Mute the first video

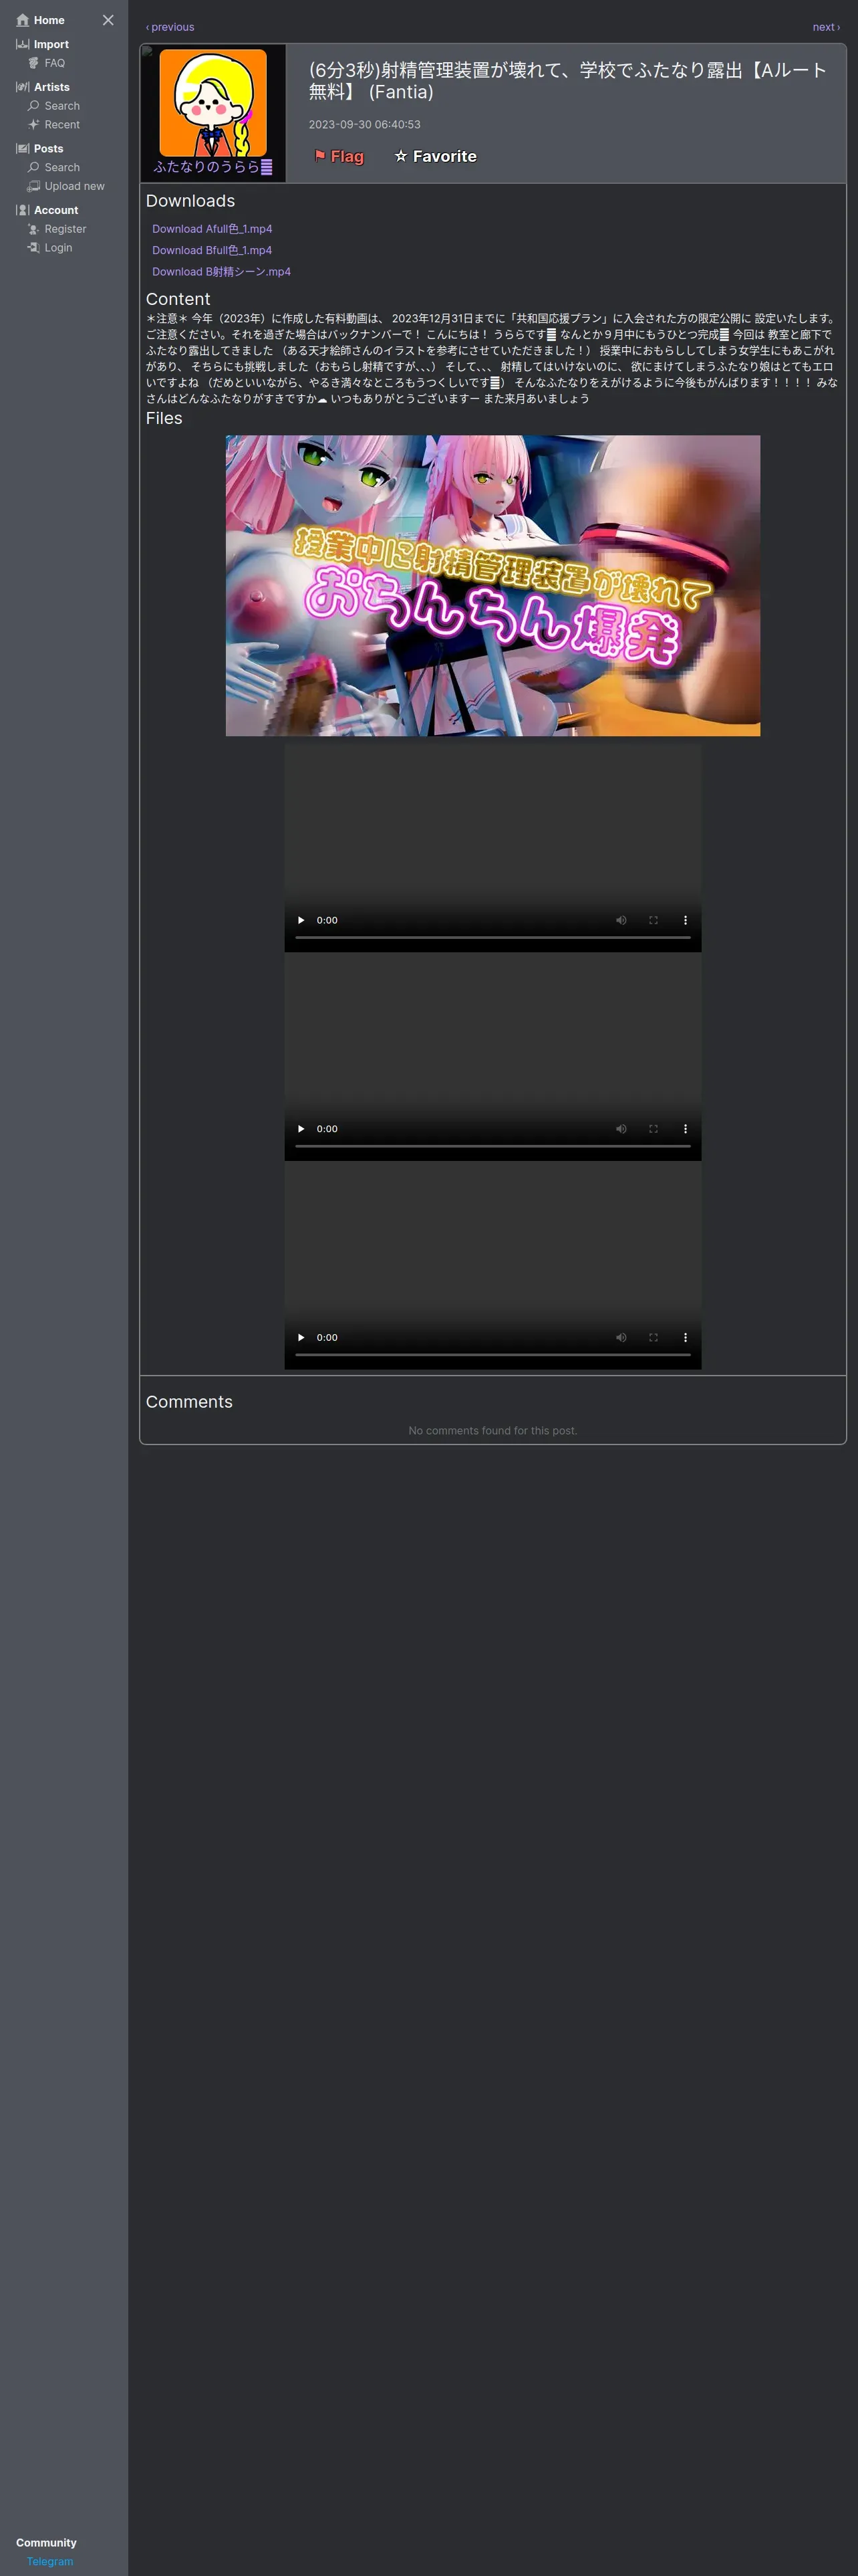(621, 920)
